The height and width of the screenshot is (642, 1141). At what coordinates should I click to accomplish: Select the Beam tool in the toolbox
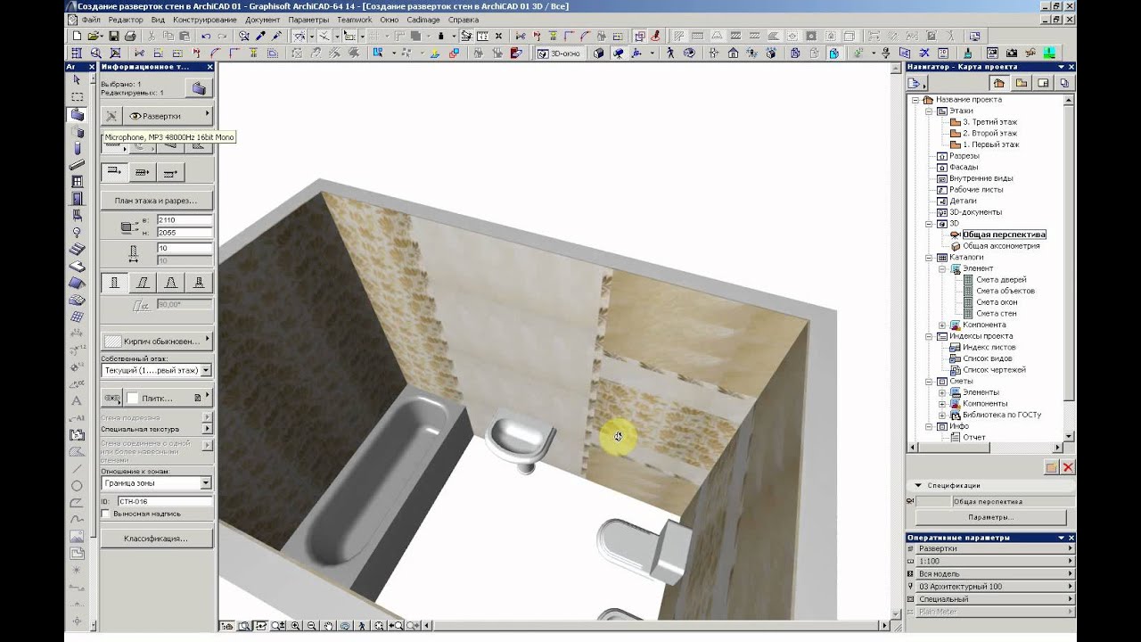[77, 165]
